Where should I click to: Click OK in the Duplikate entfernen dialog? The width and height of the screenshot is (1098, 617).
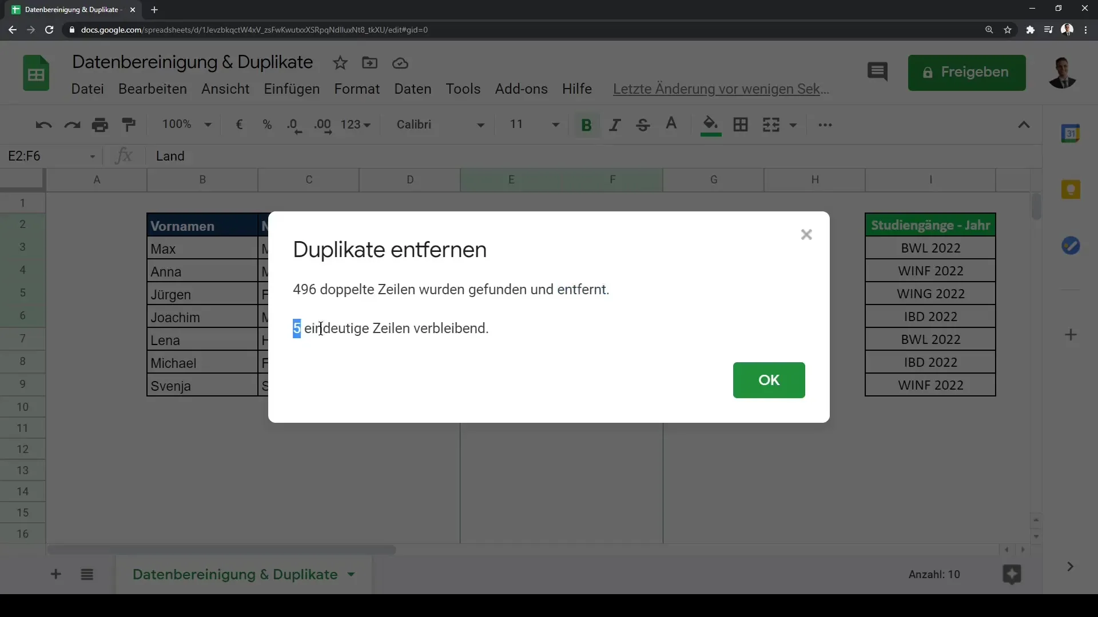769,380
